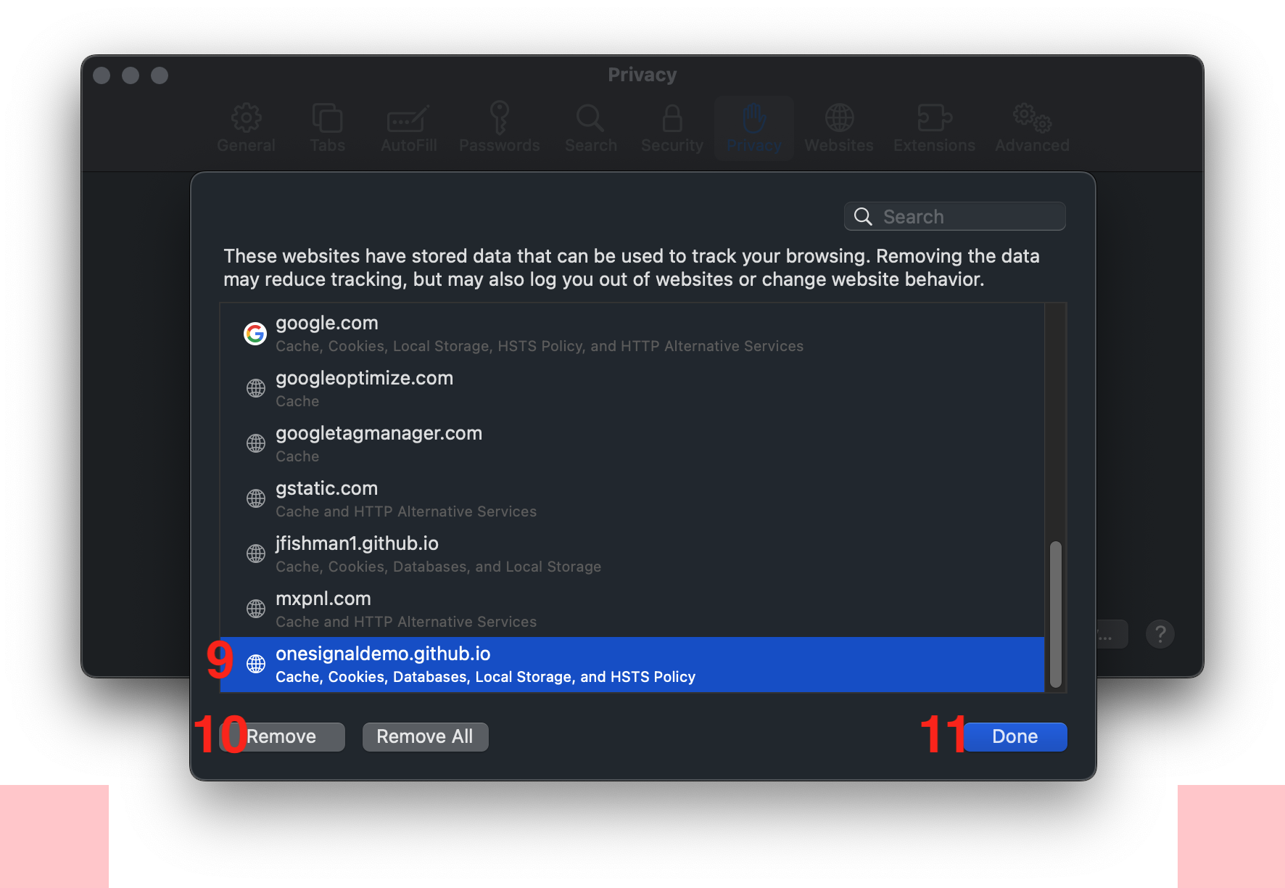Screen dimensions: 1285x888
Task: Click the globe icon beside mxpnl.com
Action: coord(256,609)
